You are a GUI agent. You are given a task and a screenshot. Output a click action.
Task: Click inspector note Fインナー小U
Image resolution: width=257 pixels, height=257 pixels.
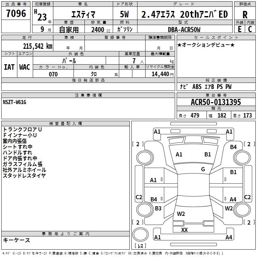click(x=20, y=135)
